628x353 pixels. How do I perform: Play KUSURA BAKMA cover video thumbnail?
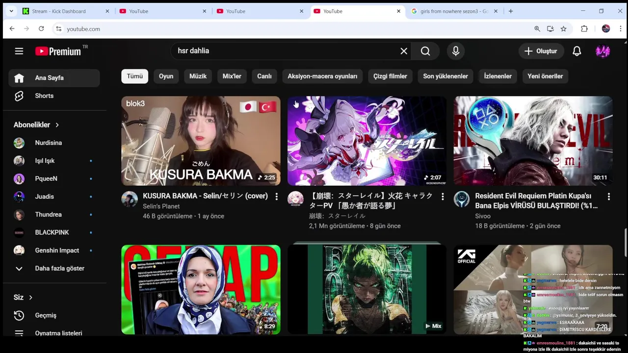[x=201, y=141]
